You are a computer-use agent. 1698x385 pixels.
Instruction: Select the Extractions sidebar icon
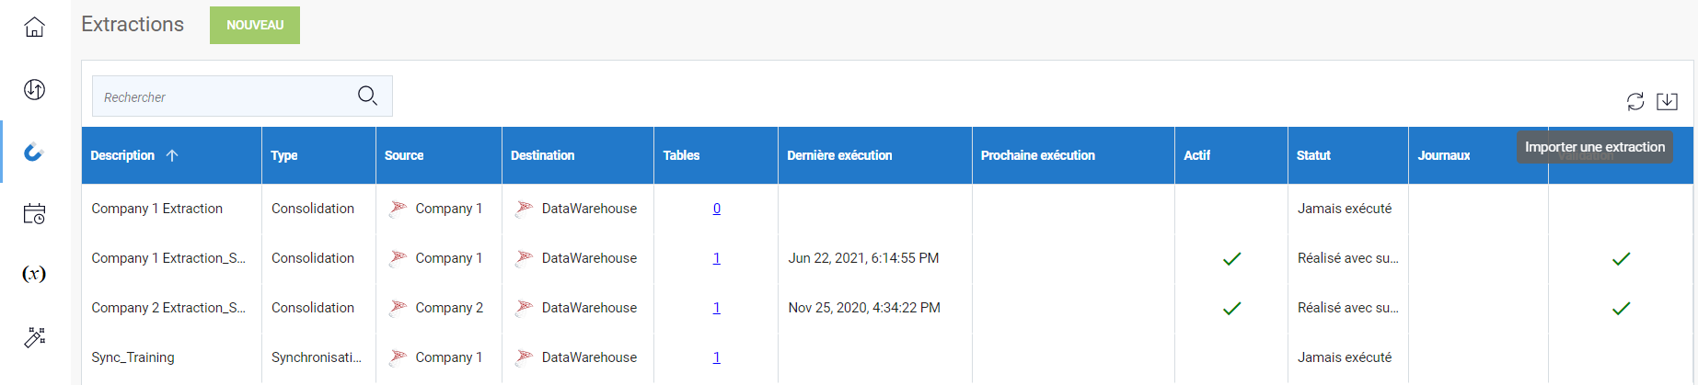tap(34, 152)
